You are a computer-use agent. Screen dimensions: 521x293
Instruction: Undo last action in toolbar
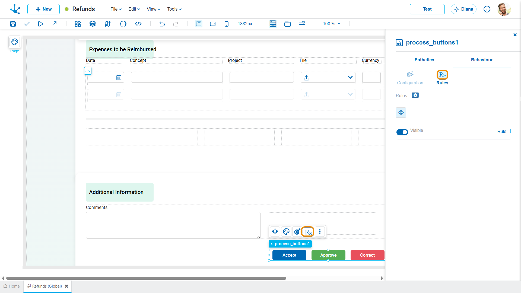(x=162, y=24)
